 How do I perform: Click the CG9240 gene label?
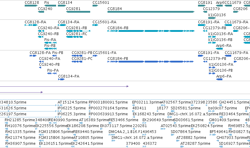tap(45, 9)
